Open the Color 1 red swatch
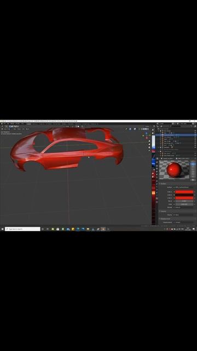 184,192
